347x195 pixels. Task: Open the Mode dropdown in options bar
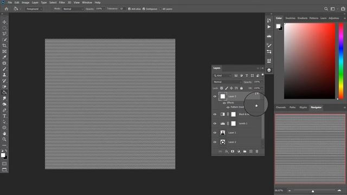pos(73,9)
